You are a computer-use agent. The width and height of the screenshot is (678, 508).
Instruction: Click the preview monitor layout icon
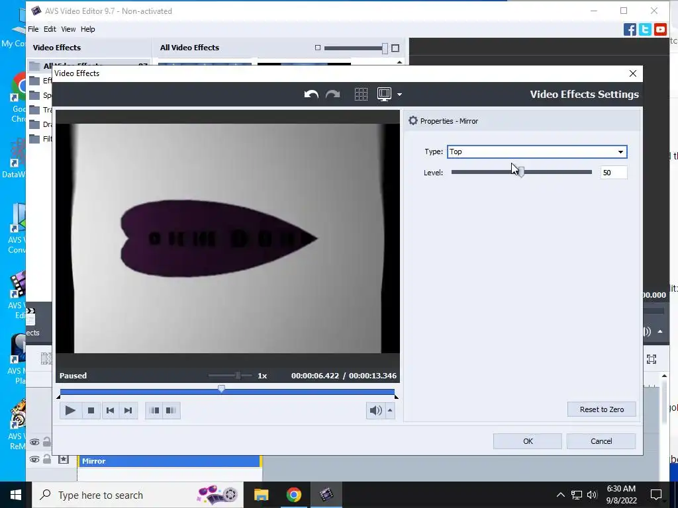(x=384, y=94)
